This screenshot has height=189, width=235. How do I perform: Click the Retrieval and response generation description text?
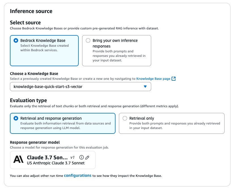point(65,126)
